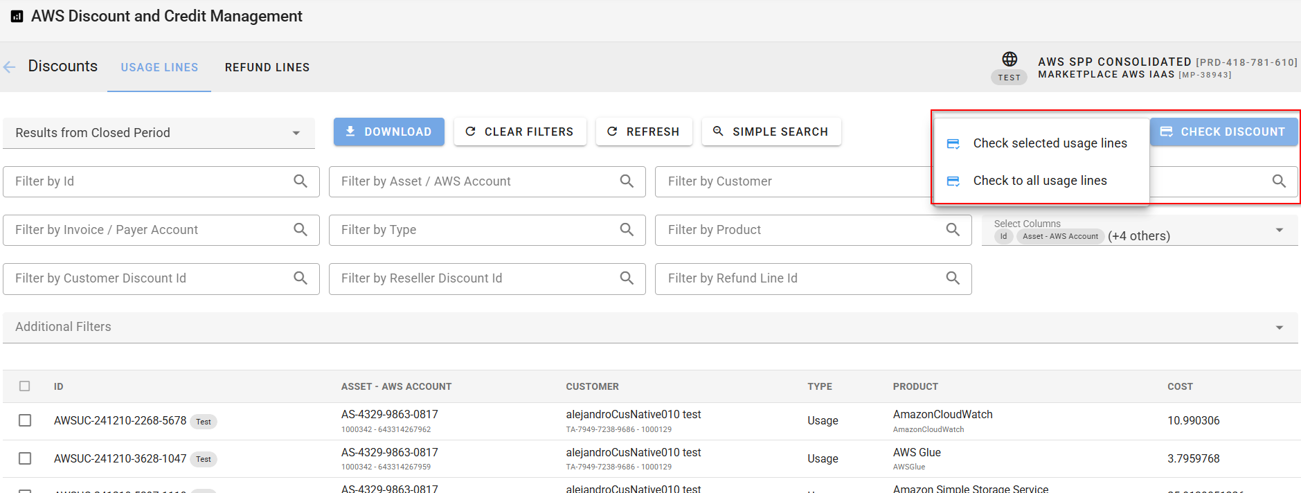1301x493 pixels.
Task: Click the SIMPLE SEARCH button
Action: click(x=771, y=132)
